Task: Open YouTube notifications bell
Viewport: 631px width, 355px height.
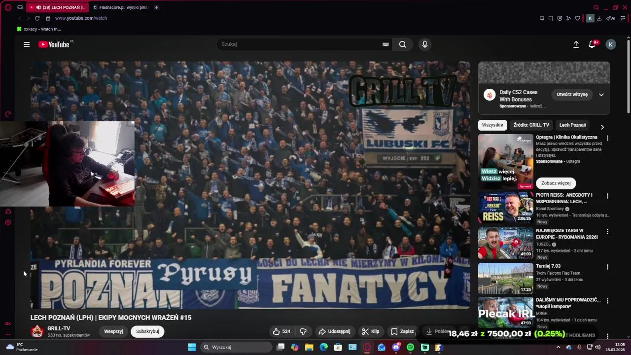Action: [x=593, y=44]
